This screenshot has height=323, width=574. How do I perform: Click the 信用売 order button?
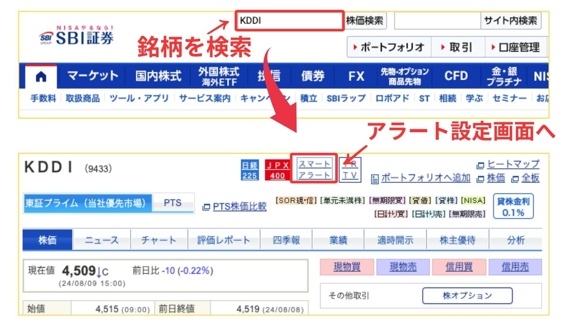tap(515, 267)
